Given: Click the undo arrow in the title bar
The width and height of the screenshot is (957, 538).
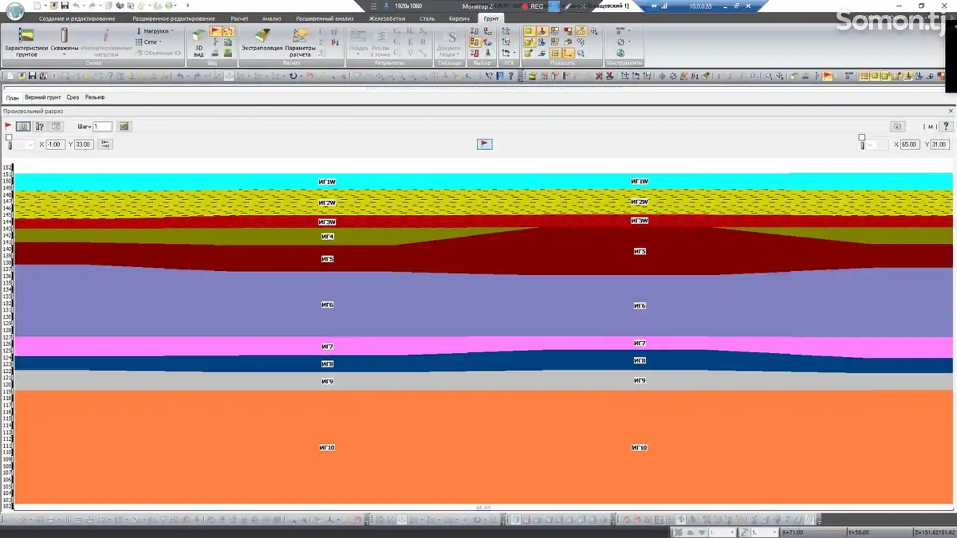Looking at the screenshot, I should click(x=76, y=5).
